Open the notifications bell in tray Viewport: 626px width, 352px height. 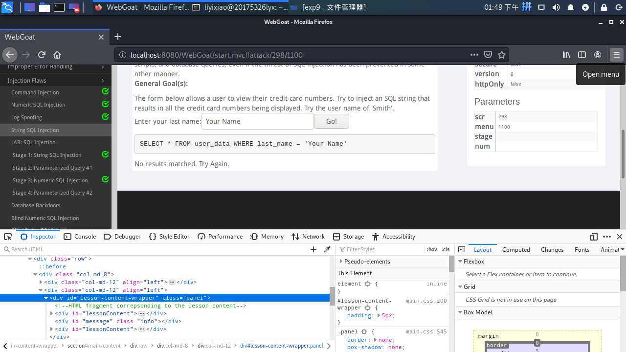tap(571, 7)
